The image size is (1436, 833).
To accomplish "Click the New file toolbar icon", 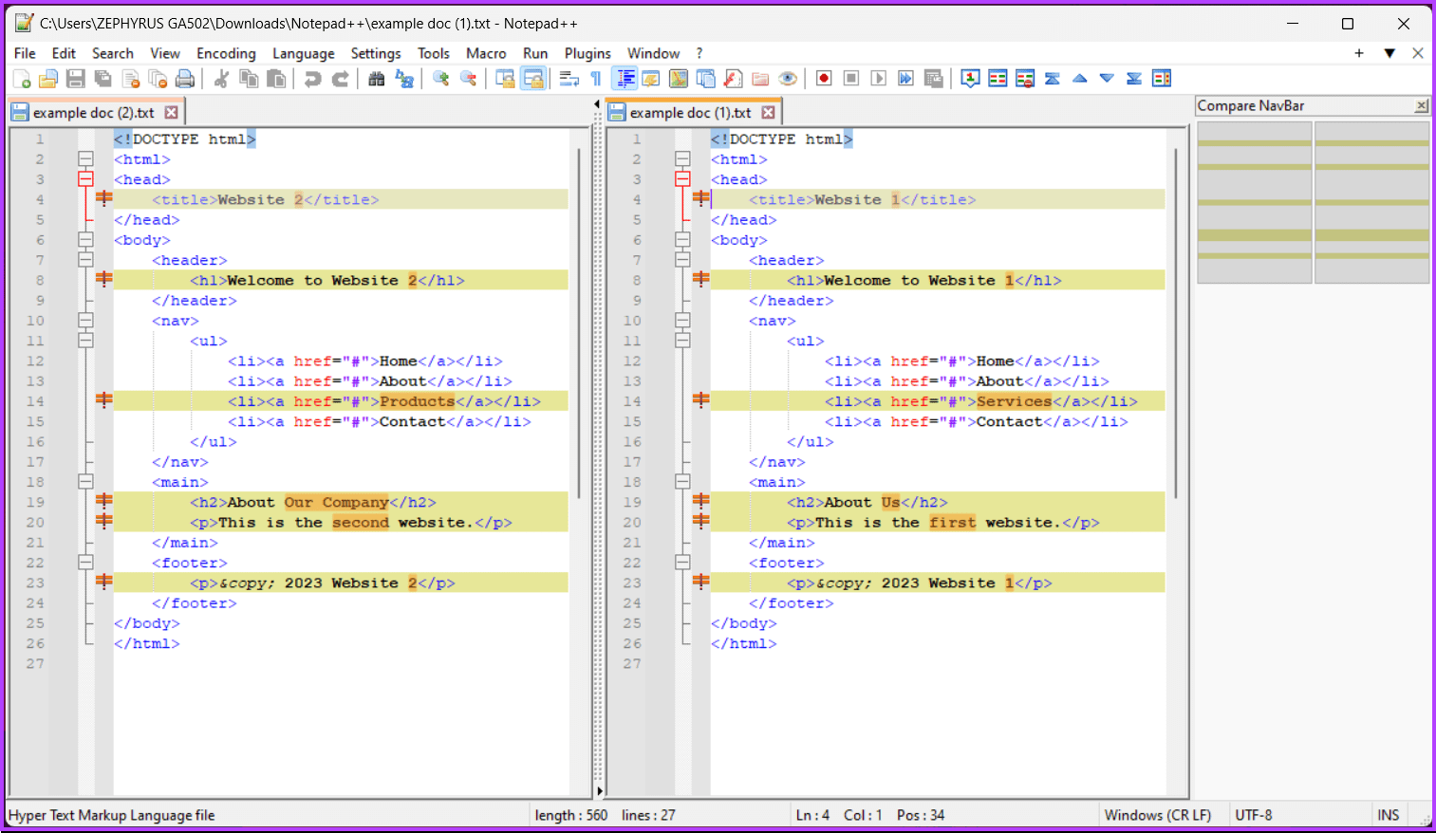I will click(x=22, y=79).
